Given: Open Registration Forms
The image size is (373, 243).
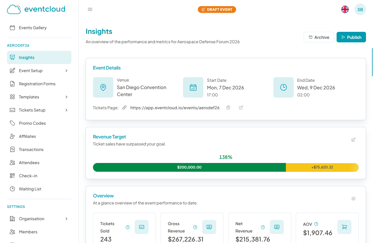Looking at the screenshot, I should (x=39, y=84).
